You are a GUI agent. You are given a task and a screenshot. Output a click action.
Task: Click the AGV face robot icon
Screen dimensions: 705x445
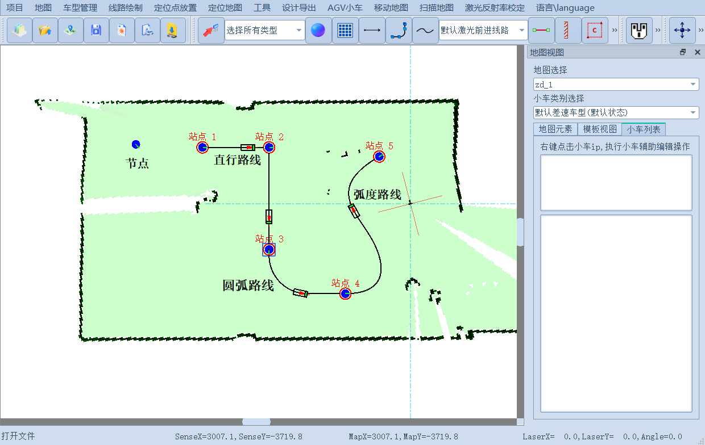click(x=639, y=31)
